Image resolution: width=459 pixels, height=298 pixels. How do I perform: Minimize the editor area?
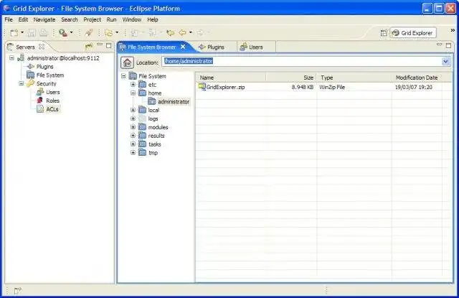click(x=439, y=45)
